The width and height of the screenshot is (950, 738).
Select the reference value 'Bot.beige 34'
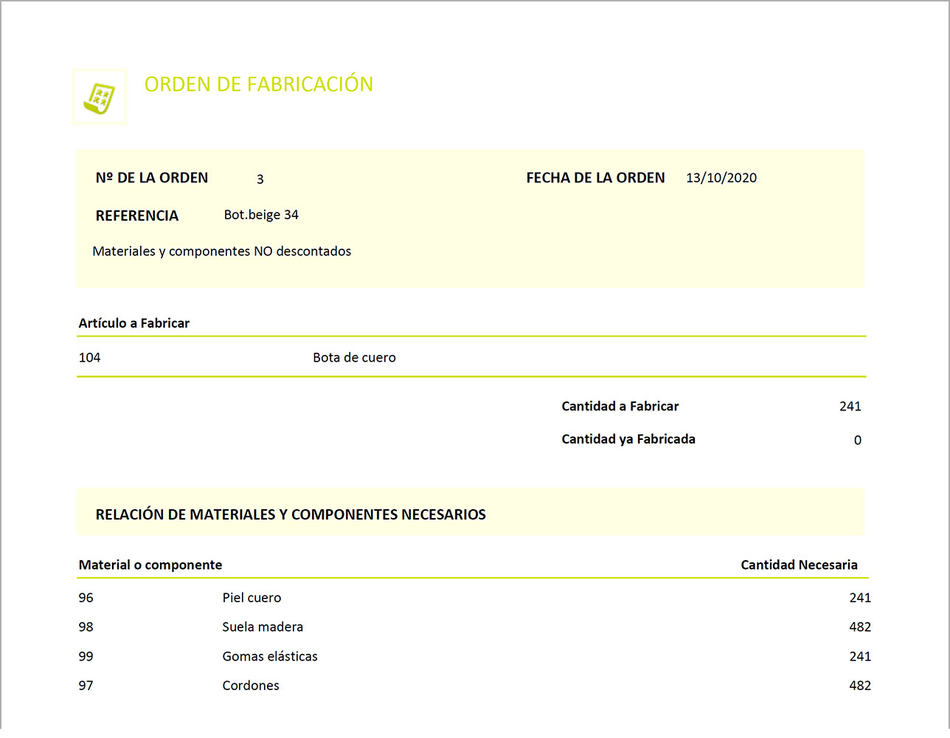tap(261, 215)
